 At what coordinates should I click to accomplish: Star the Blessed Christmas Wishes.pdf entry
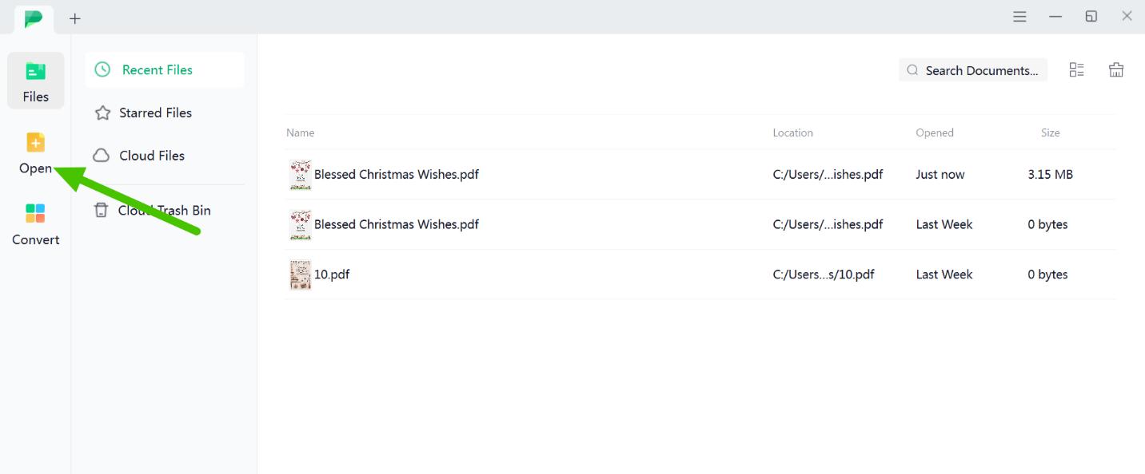(397, 174)
